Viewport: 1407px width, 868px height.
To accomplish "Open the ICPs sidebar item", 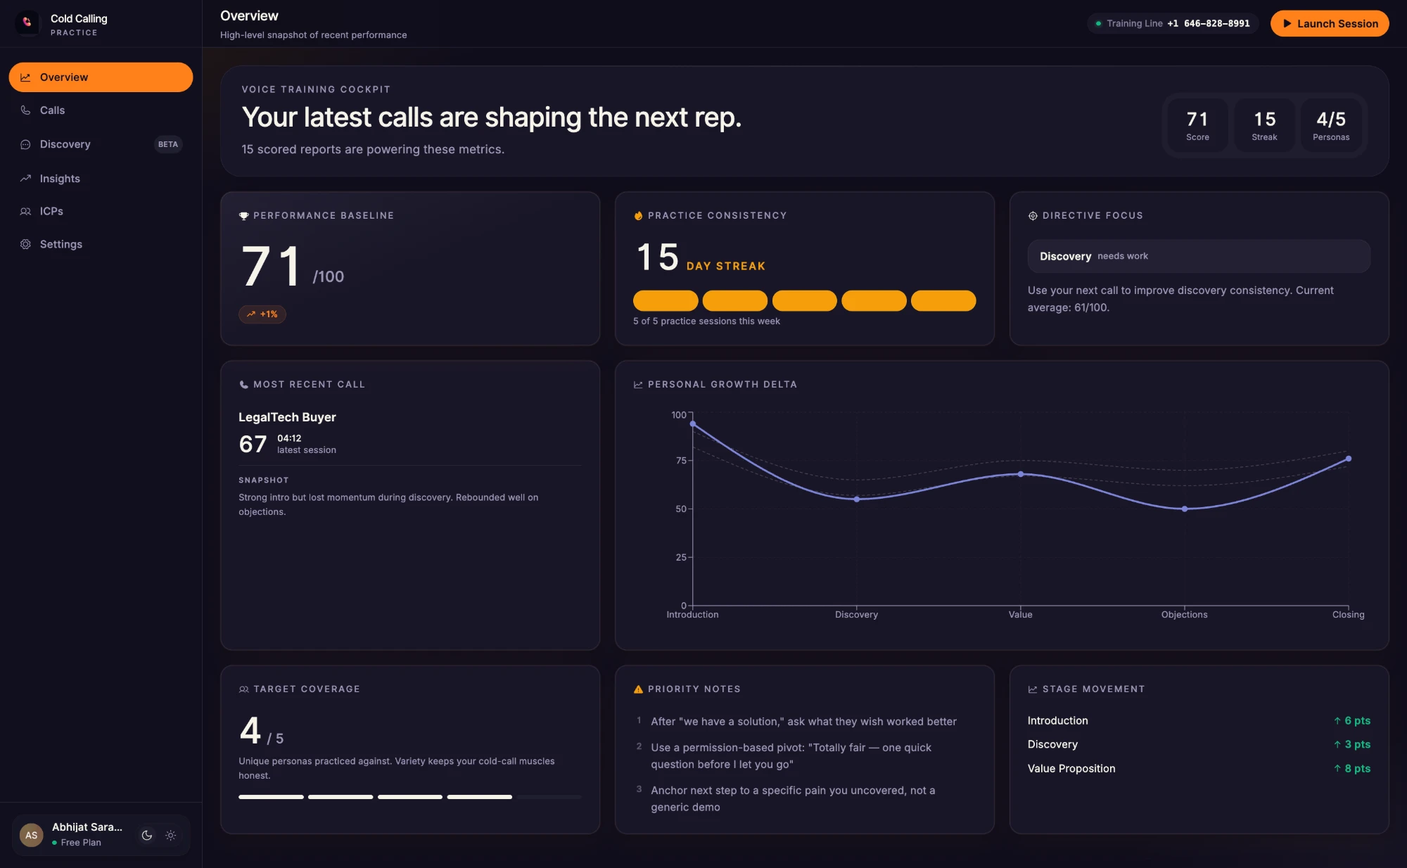I will (101, 211).
